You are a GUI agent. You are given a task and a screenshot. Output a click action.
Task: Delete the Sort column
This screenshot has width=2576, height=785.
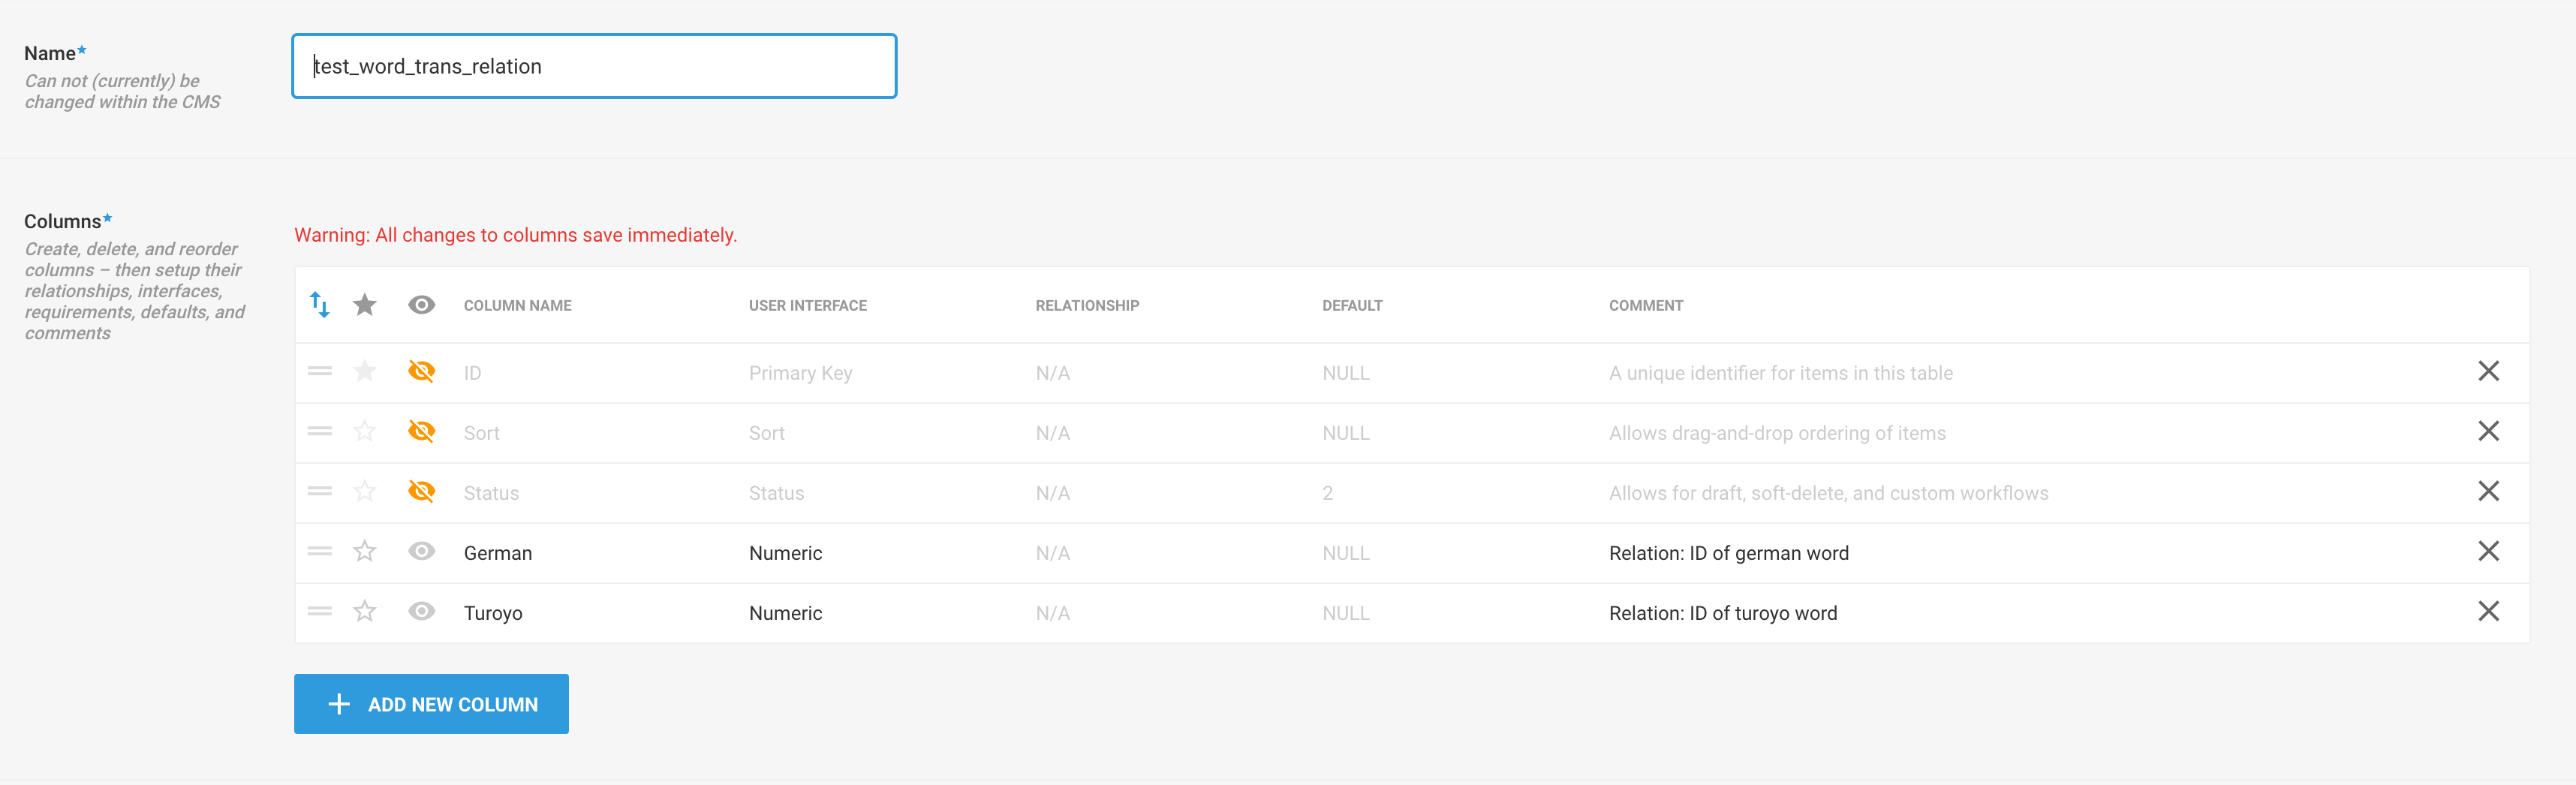pyautogui.click(x=2489, y=431)
